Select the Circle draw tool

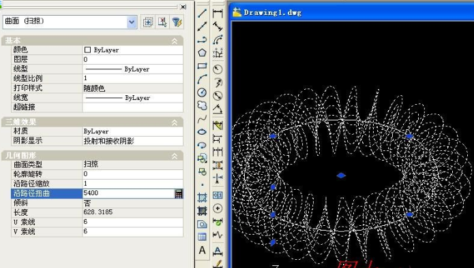point(203,93)
